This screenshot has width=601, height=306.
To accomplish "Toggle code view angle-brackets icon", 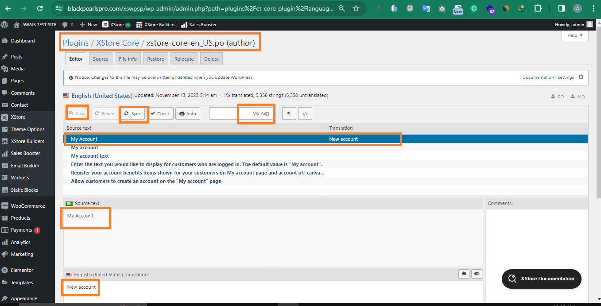I will [305, 113].
